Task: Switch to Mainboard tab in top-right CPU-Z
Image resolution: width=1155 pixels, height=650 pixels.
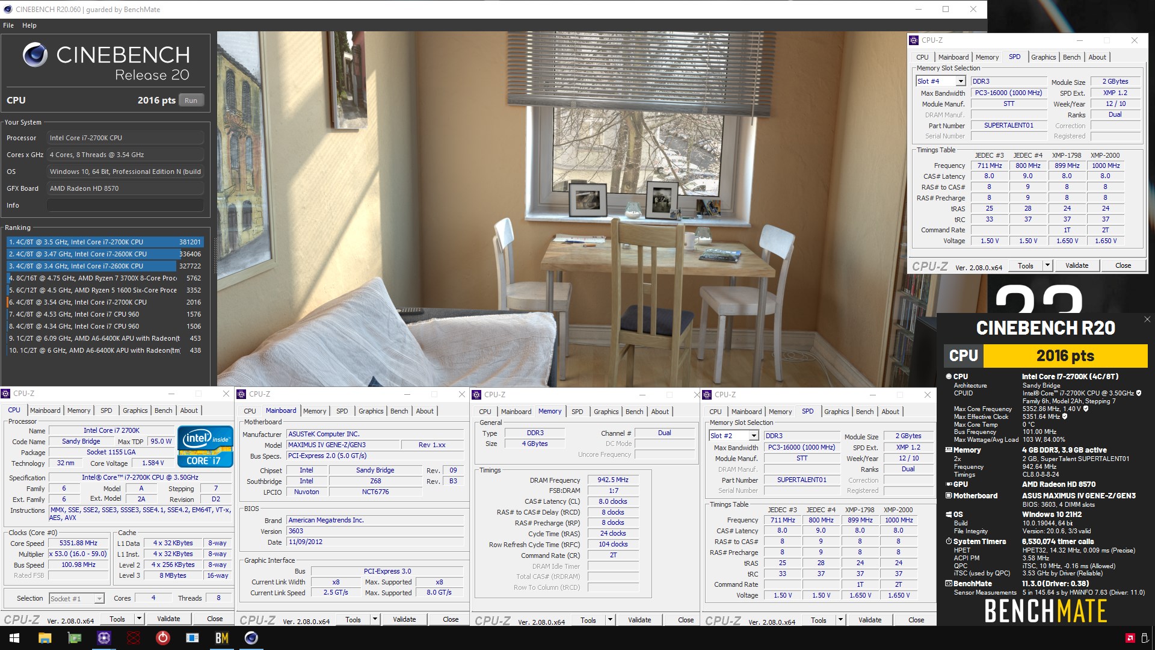Action: pyautogui.click(x=953, y=57)
